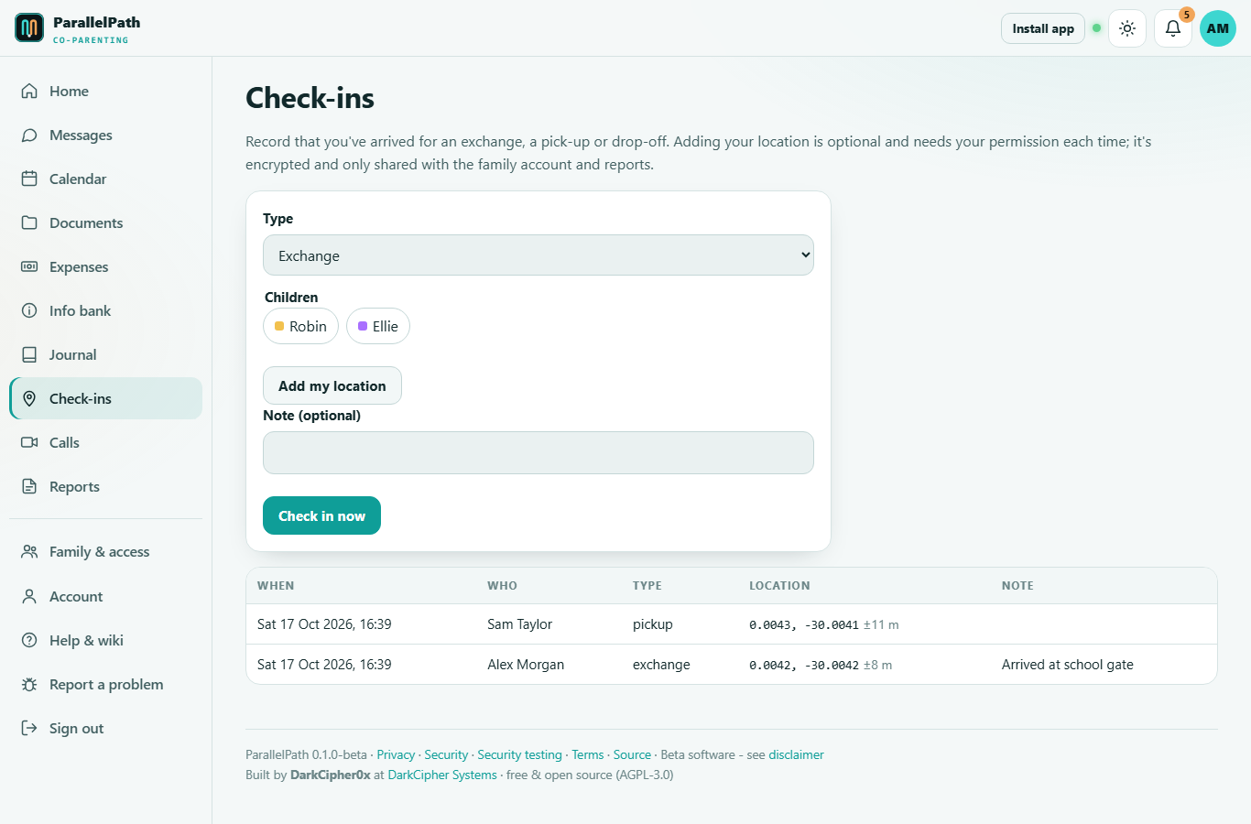Click the ParallelPath logo icon
Viewport: 1251px width, 824px height.
click(x=29, y=28)
